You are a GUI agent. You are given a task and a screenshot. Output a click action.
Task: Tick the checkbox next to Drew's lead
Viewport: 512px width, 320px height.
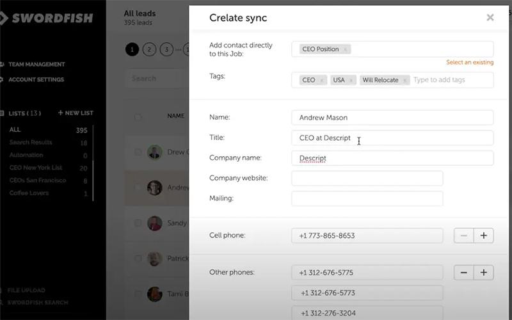coord(138,152)
